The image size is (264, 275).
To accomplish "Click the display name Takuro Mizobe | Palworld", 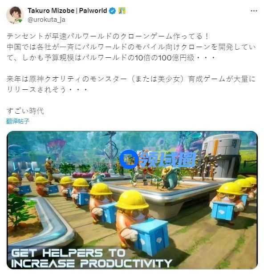I will pos(67,11).
